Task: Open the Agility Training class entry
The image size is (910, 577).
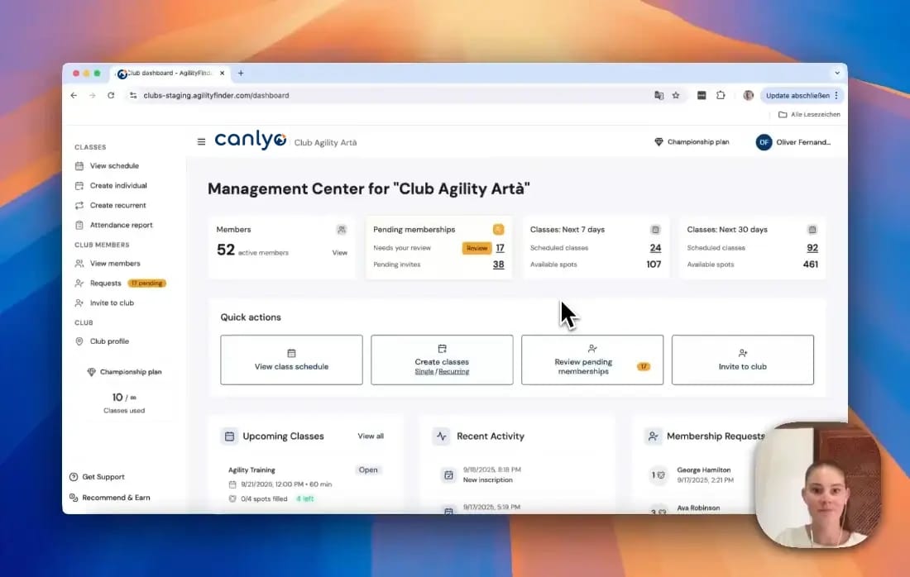Action: pyautogui.click(x=304, y=484)
